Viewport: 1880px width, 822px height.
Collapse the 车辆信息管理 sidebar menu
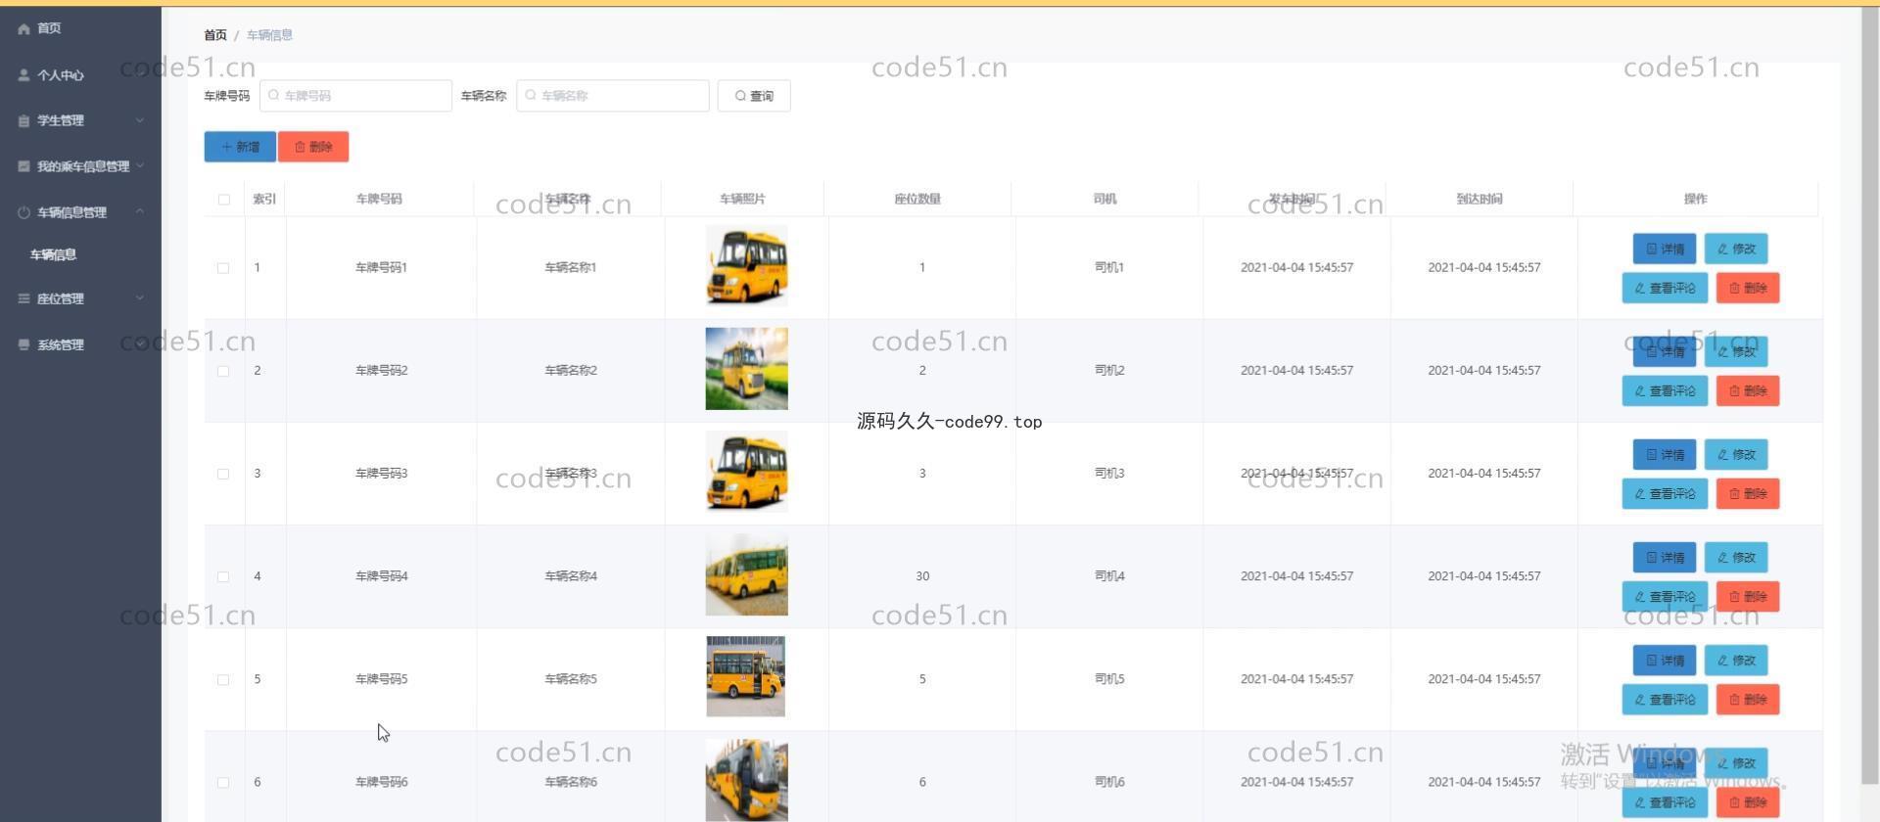point(80,212)
